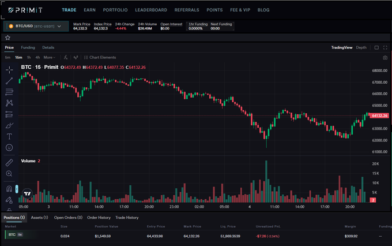Toggle the magnet mode tool
This screenshot has height=246, width=392.
[x=9, y=189]
